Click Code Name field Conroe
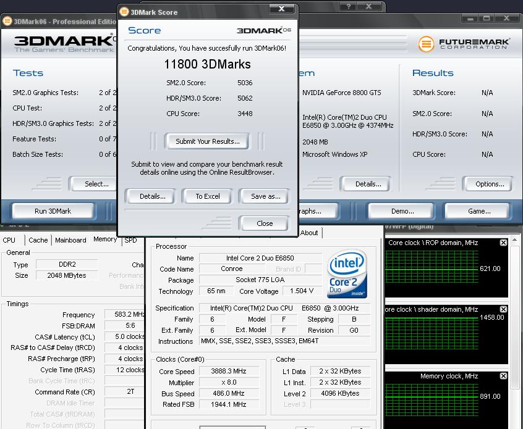523x429 pixels. coord(232,269)
